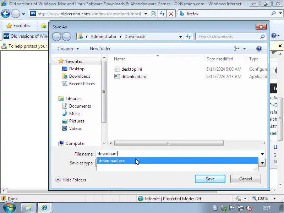The width and height of the screenshot is (284, 213).
Task: Click the Save As back navigation button
Action: tap(56, 37)
